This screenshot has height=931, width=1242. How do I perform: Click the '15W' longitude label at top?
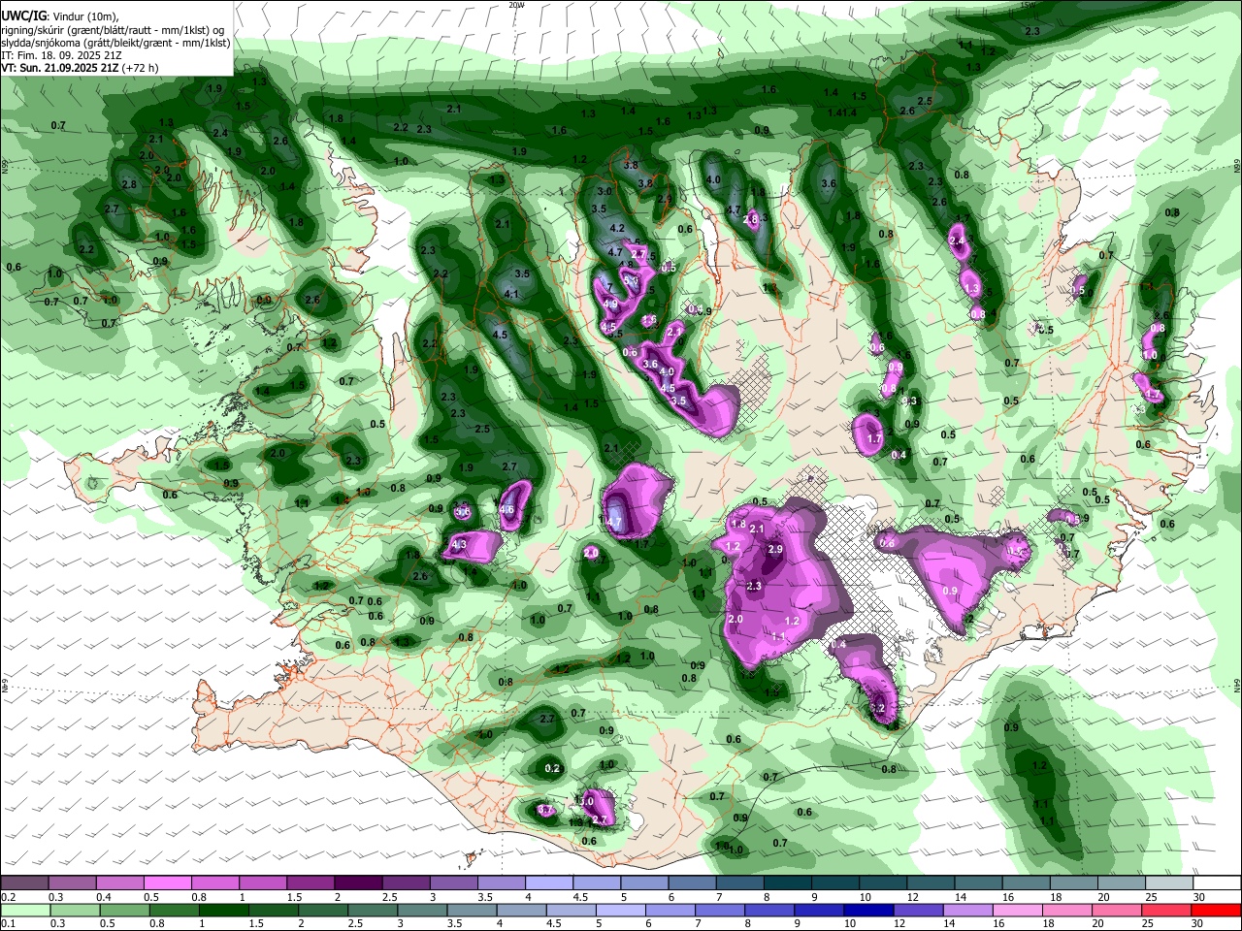point(1028,5)
